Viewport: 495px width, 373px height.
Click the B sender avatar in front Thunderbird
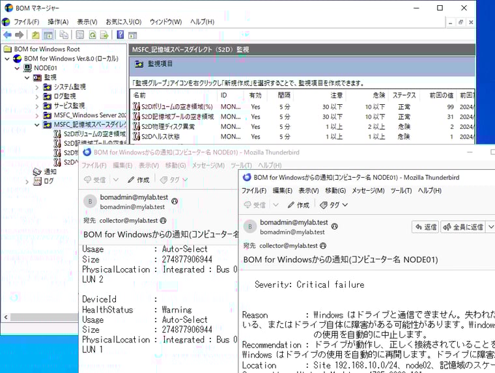point(250,227)
